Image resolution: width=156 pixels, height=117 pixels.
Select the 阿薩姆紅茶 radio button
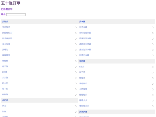click(76, 33)
